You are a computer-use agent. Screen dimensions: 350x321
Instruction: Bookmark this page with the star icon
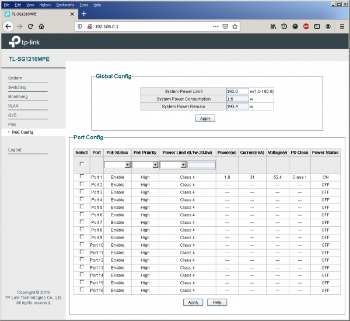(235, 26)
